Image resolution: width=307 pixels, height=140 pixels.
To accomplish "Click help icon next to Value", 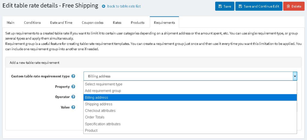I will pyautogui.click(x=73, y=107).
